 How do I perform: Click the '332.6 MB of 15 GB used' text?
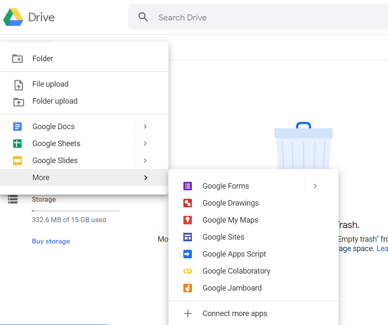tap(69, 220)
